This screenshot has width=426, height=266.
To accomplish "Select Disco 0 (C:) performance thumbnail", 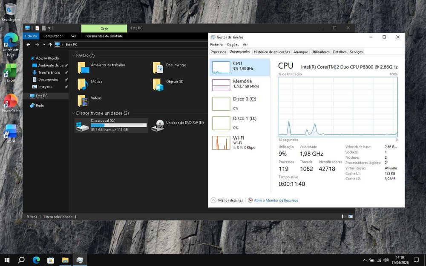I will pyautogui.click(x=221, y=104).
